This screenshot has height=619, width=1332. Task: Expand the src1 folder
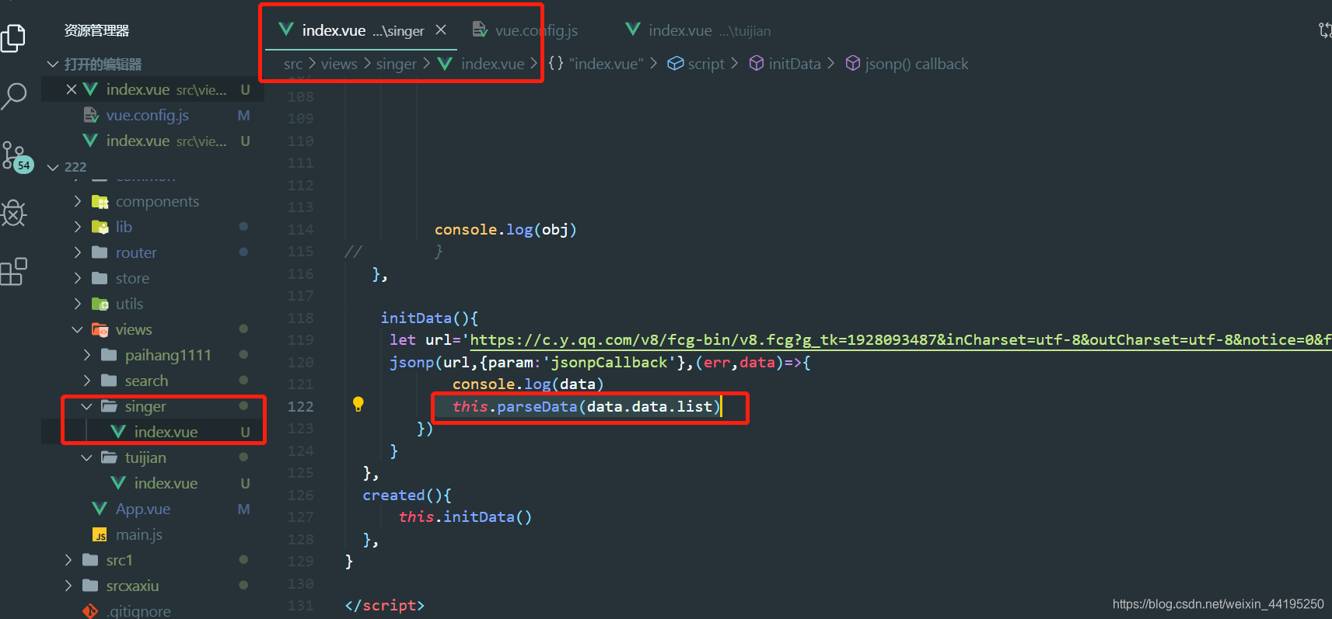(x=68, y=560)
